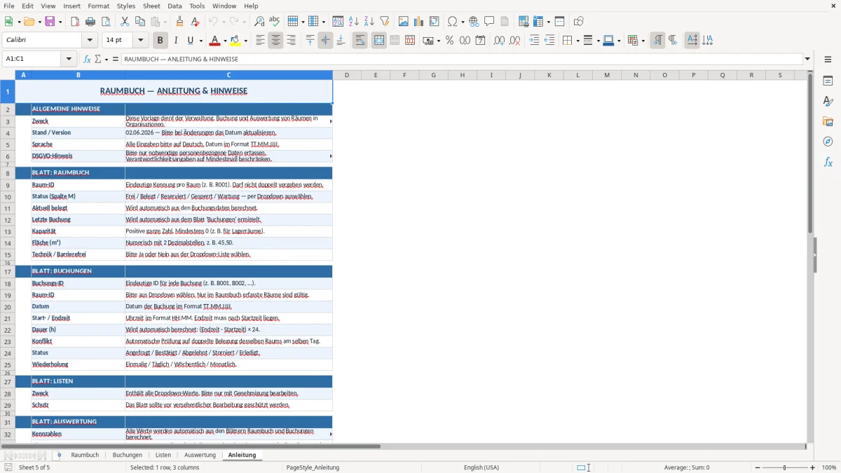Open the Format menu
The height and width of the screenshot is (473, 841).
[x=98, y=6]
